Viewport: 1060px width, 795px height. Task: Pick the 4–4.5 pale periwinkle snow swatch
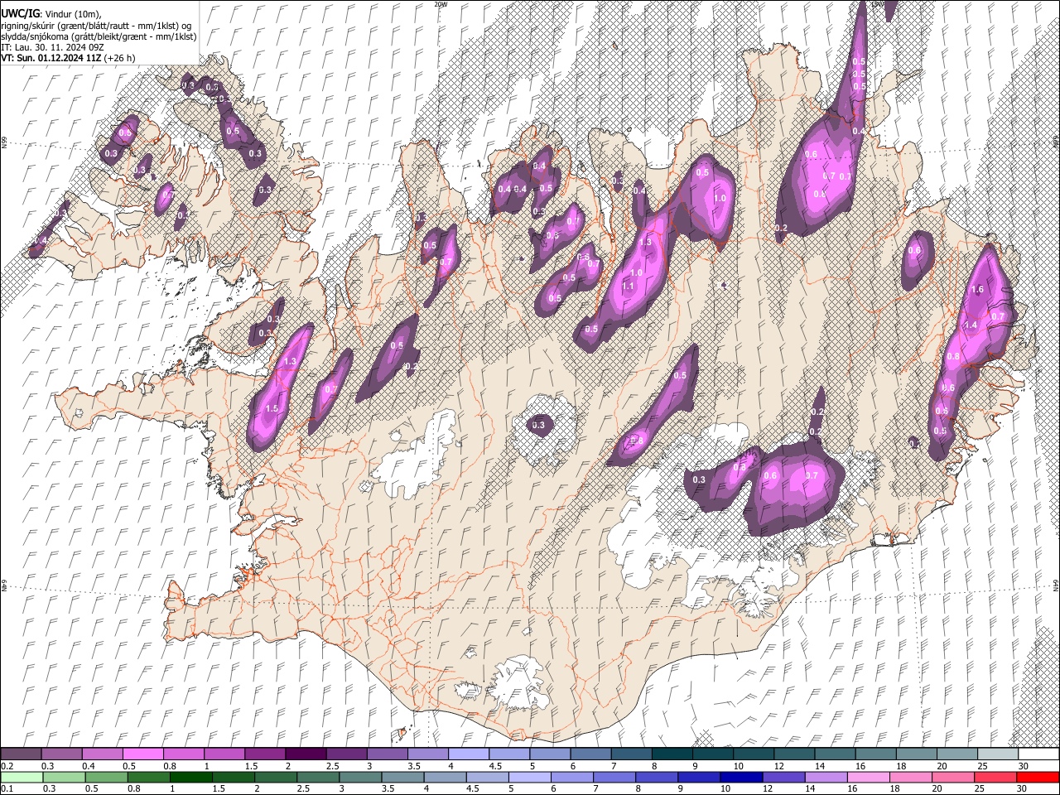click(x=468, y=754)
